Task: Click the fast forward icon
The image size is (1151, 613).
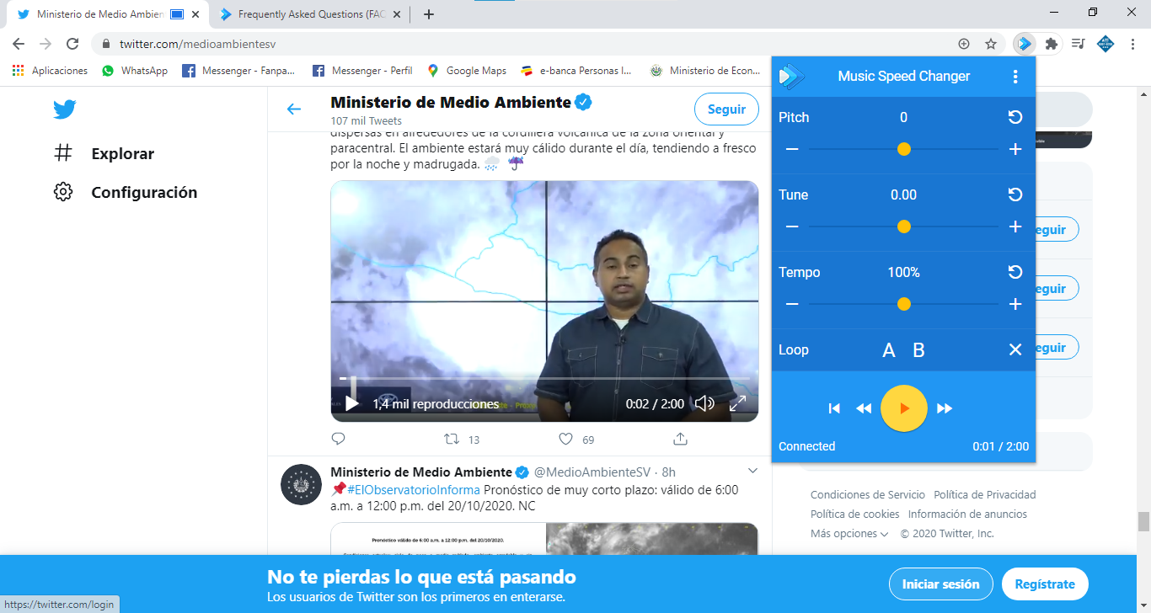Action: [x=945, y=408]
